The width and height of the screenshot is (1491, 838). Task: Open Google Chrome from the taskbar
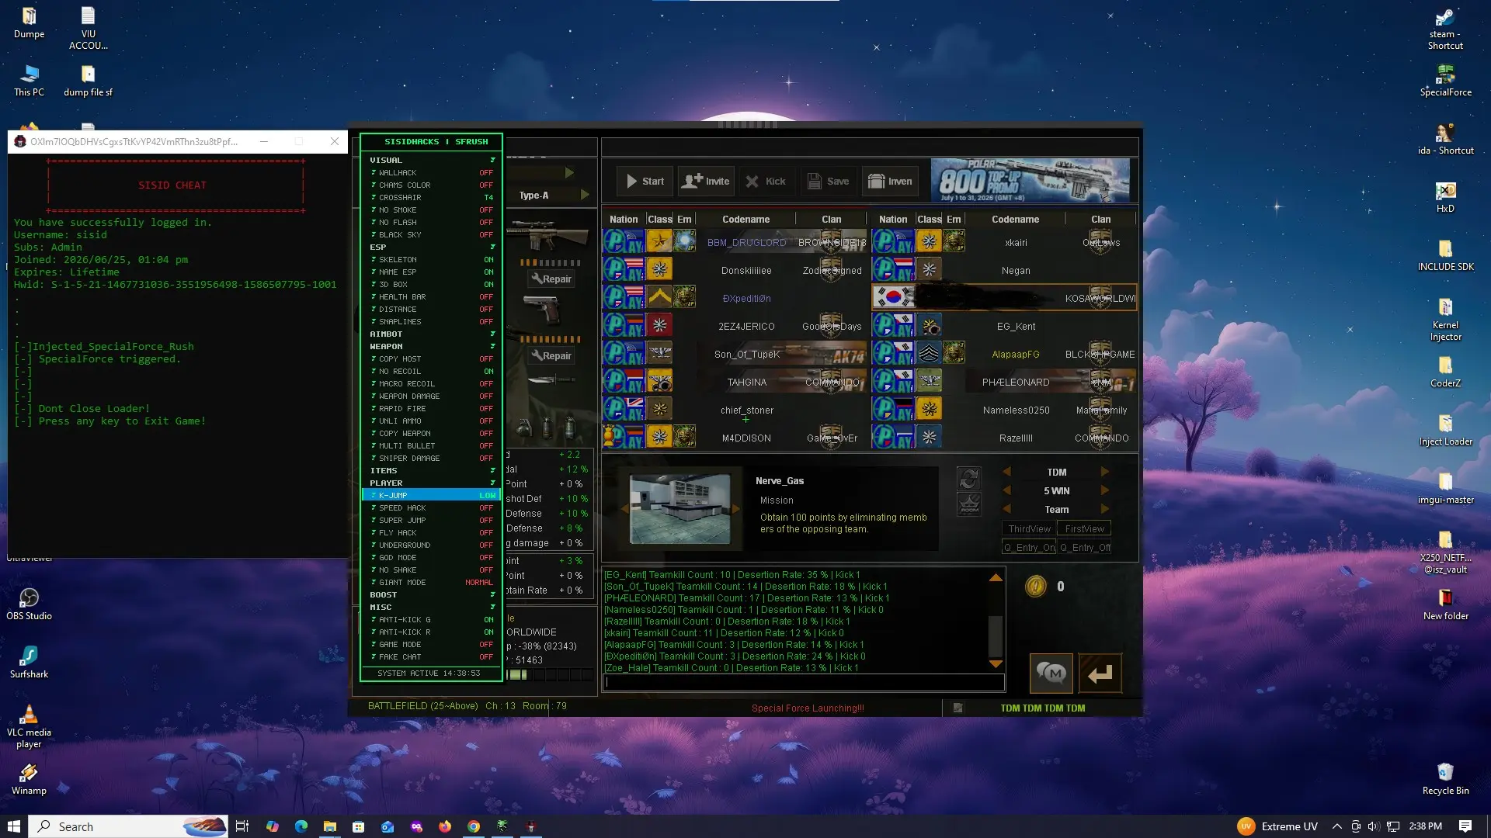[x=473, y=826]
